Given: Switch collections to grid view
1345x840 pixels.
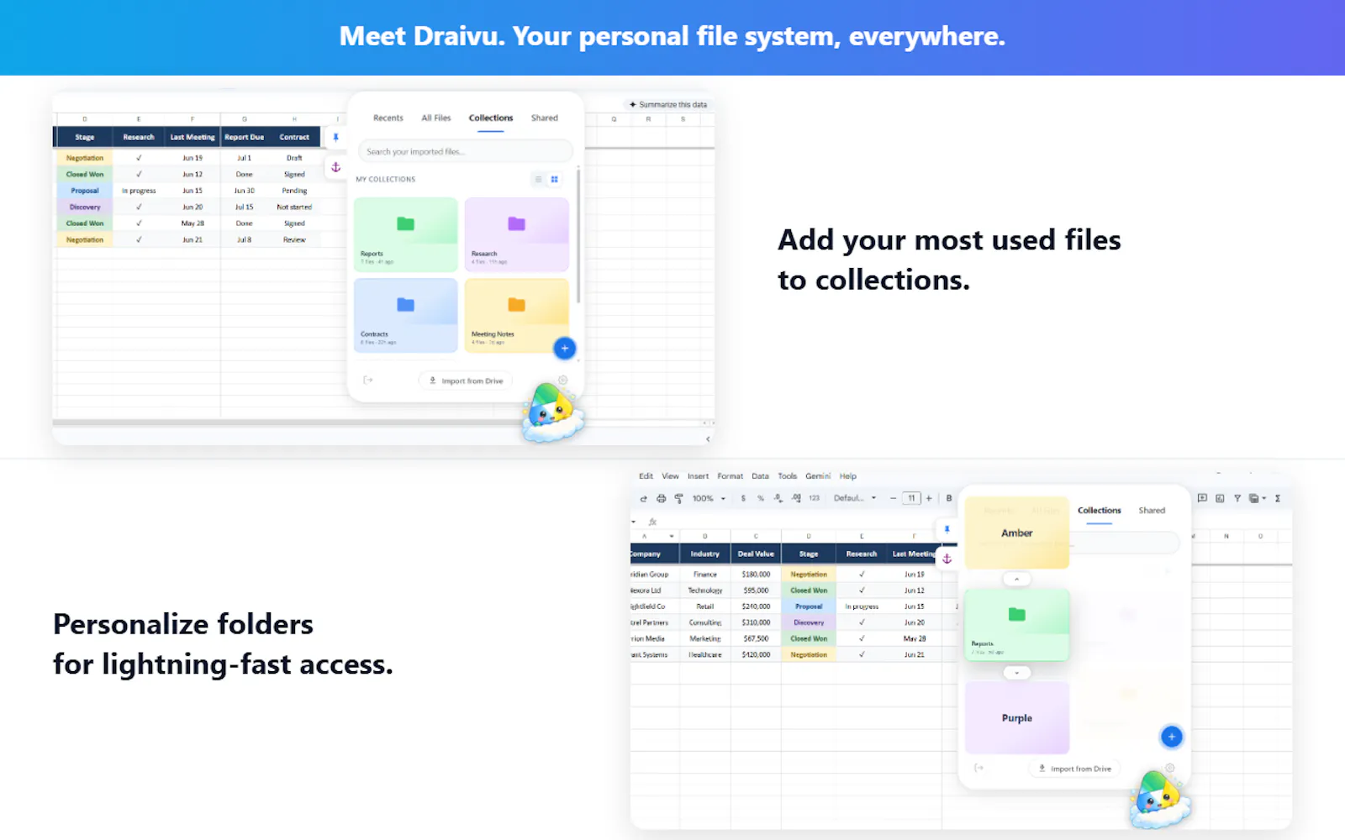Looking at the screenshot, I should (x=554, y=179).
